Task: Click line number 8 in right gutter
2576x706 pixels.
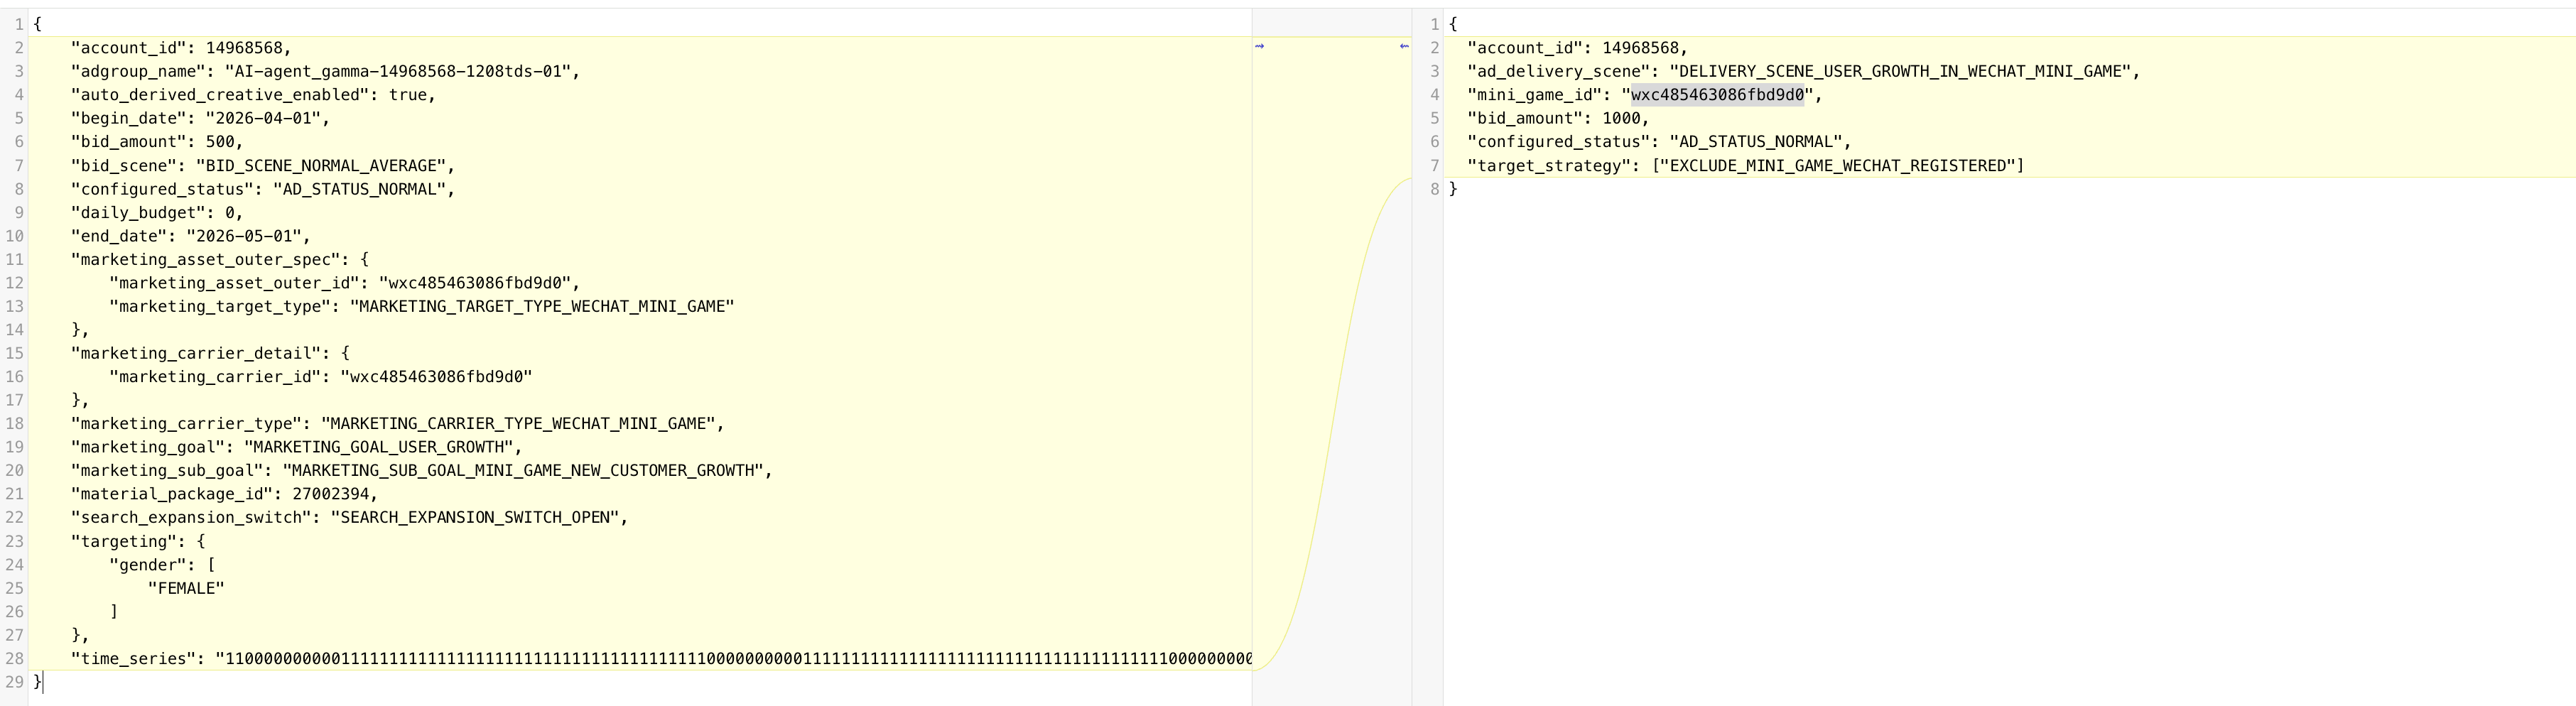Action: pos(1434,189)
